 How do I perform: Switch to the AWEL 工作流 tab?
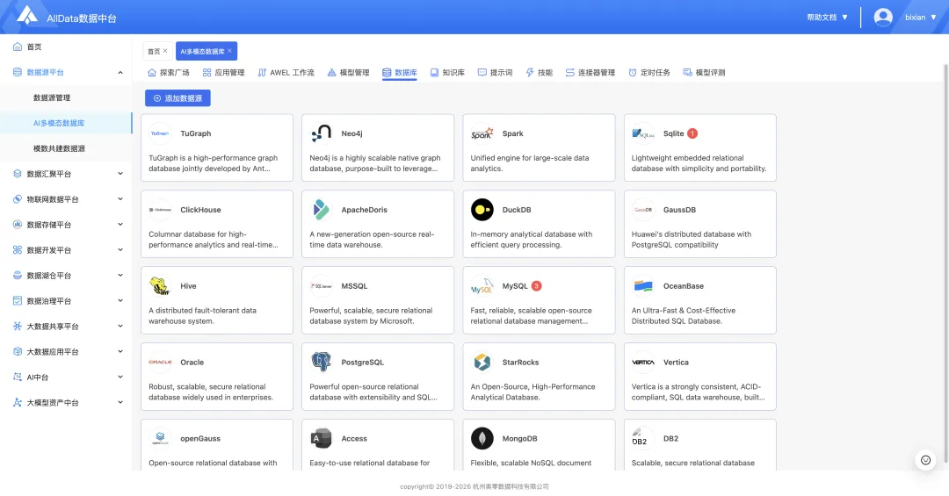tap(286, 73)
